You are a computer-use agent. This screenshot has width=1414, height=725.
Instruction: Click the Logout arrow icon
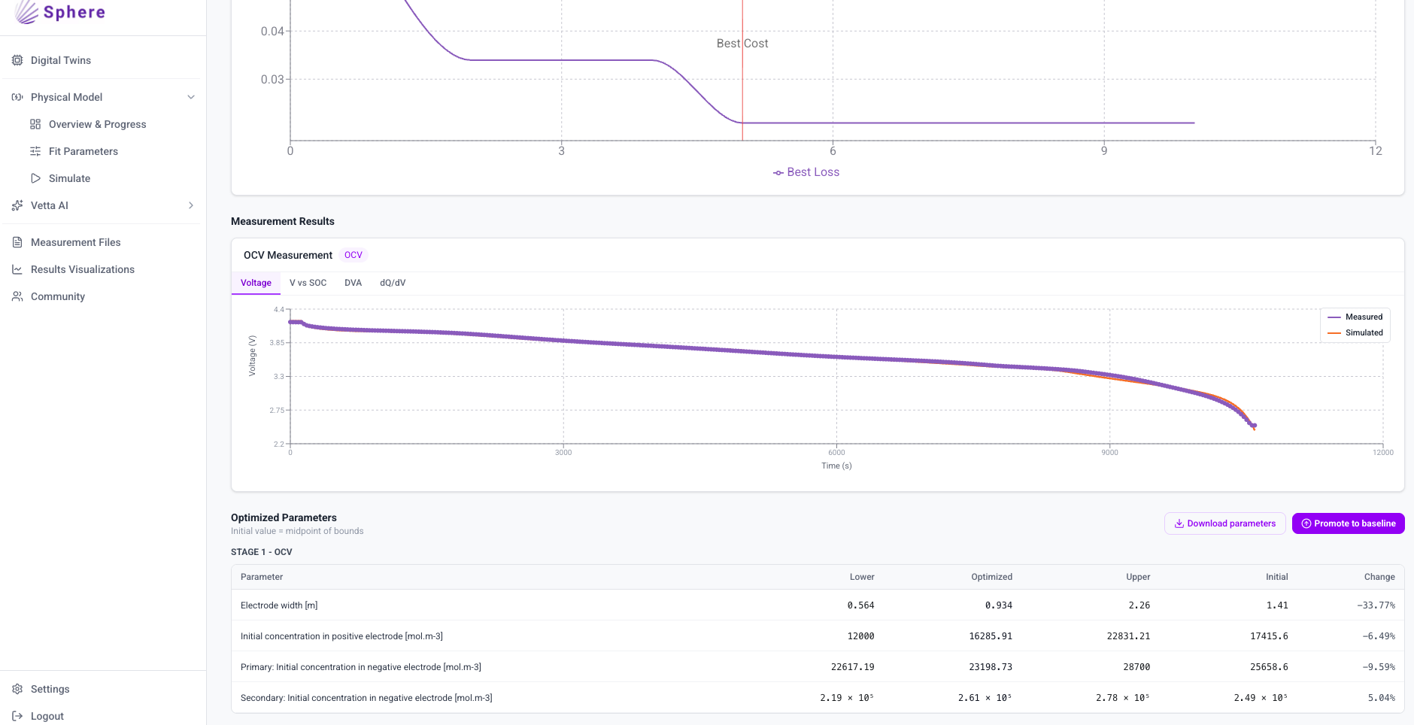[17, 716]
